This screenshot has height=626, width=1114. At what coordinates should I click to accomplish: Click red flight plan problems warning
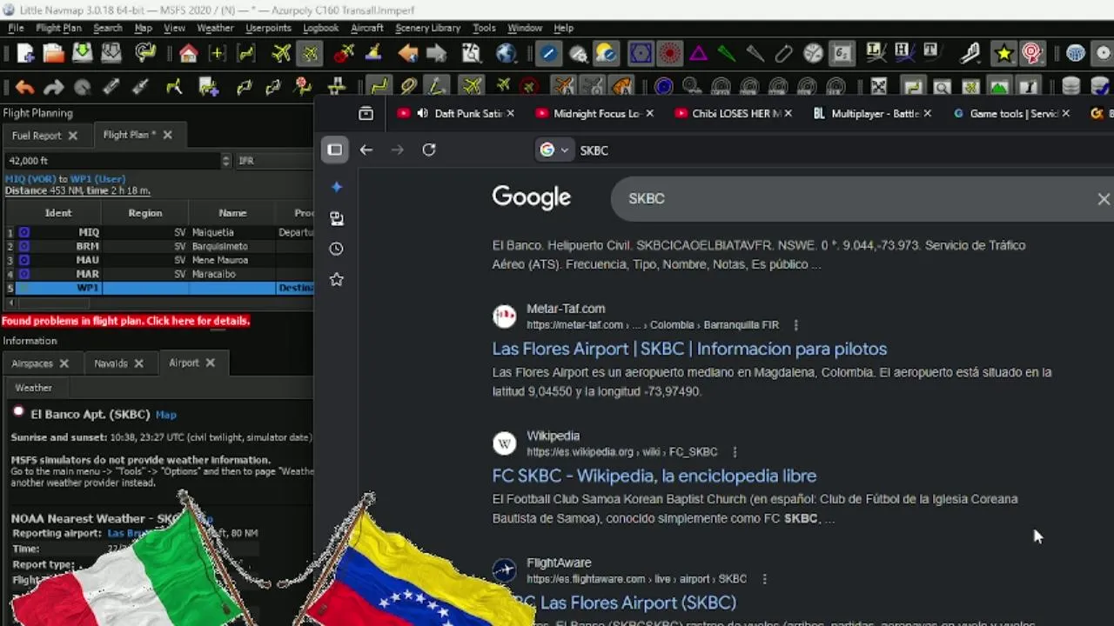(x=126, y=321)
